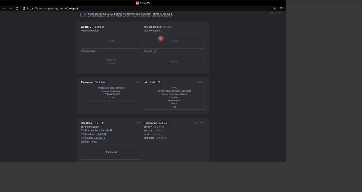The height and width of the screenshot is (192, 362).
Task: Click the Timezone hash 0bd99a6d
Action: point(100,82)
